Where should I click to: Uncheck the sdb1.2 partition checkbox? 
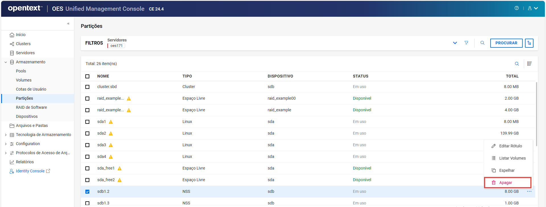[87, 192]
